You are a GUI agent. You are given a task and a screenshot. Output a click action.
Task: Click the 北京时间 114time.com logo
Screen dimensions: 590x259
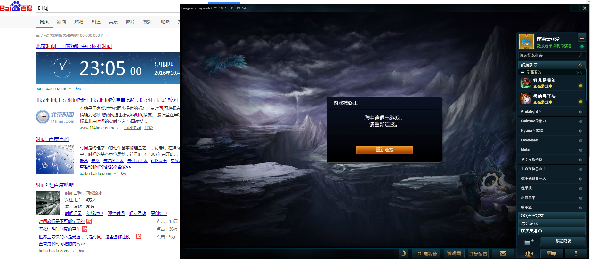pyautogui.click(x=55, y=117)
